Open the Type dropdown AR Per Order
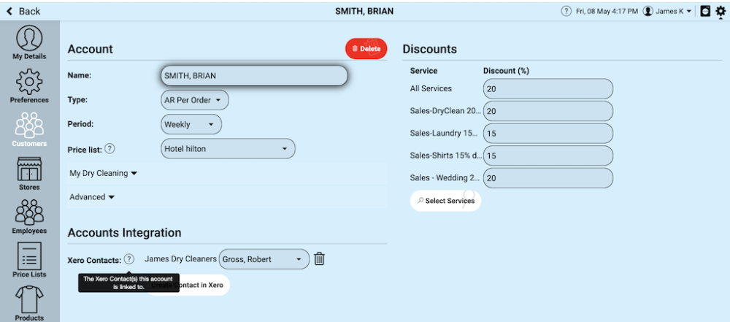This screenshot has height=322, width=730. coord(195,99)
